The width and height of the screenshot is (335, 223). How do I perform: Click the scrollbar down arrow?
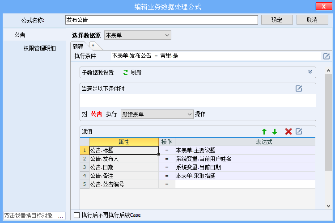[x=329, y=206]
